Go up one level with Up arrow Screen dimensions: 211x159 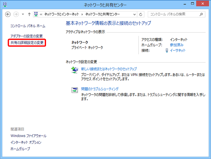pyautogui.click(x=29, y=14)
